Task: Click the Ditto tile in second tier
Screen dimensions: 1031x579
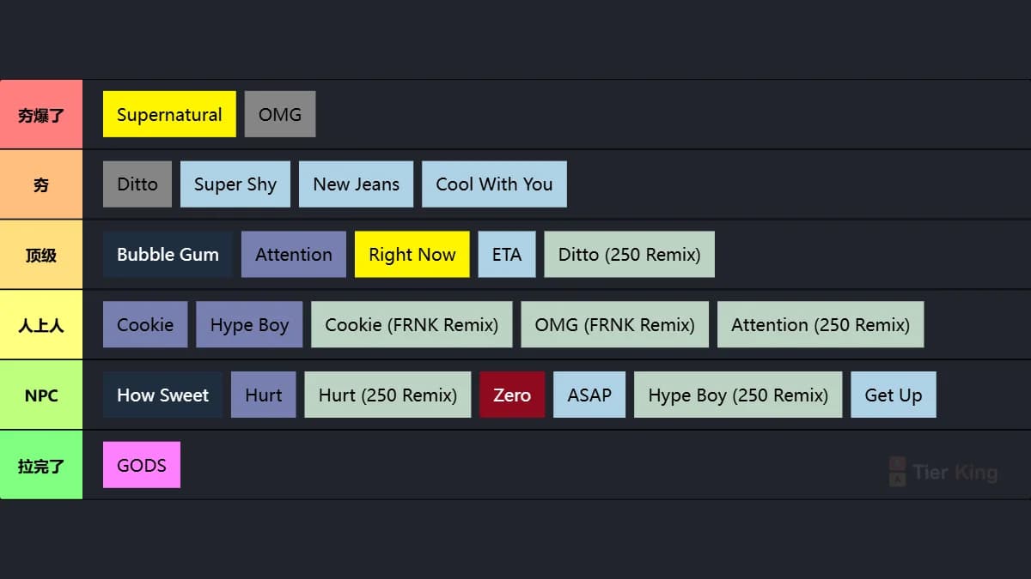Action: tap(137, 184)
